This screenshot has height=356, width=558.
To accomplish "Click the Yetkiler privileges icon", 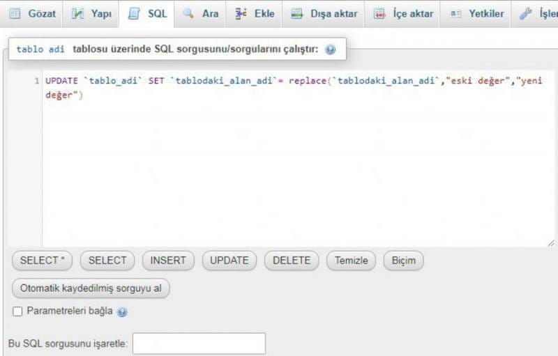I will (x=455, y=13).
